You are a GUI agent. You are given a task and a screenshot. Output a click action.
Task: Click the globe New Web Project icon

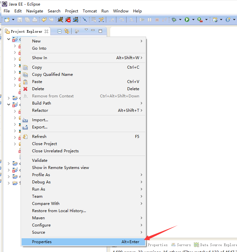pyautogui.click(x=215, y=20)
